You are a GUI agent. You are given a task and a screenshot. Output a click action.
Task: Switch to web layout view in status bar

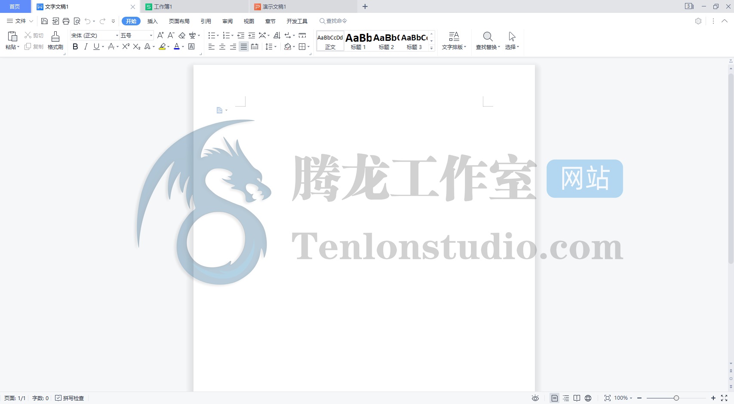(x=588, y=398)
